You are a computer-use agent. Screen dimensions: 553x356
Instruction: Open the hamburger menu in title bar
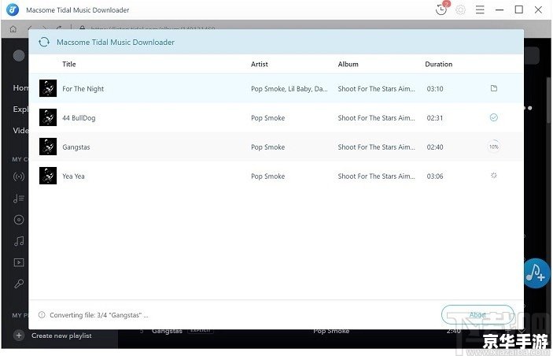(480, 10)
